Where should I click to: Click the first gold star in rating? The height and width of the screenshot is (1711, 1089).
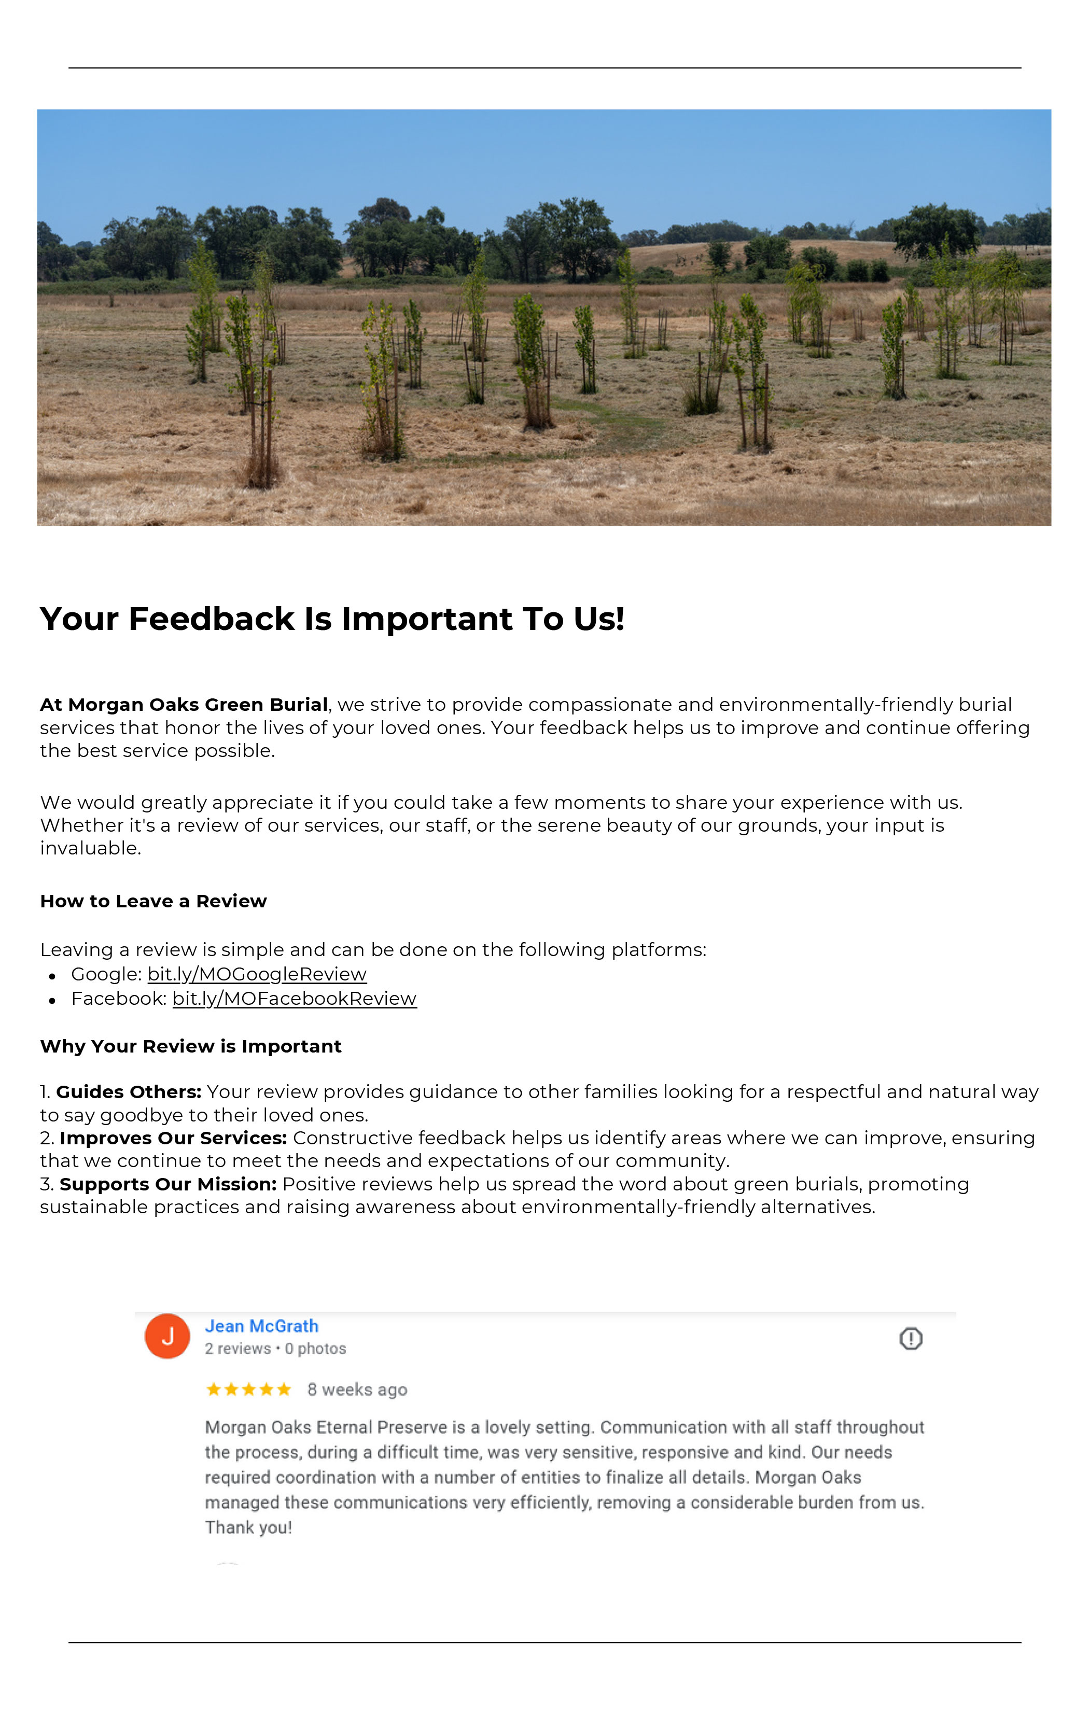click(213, 1389)
